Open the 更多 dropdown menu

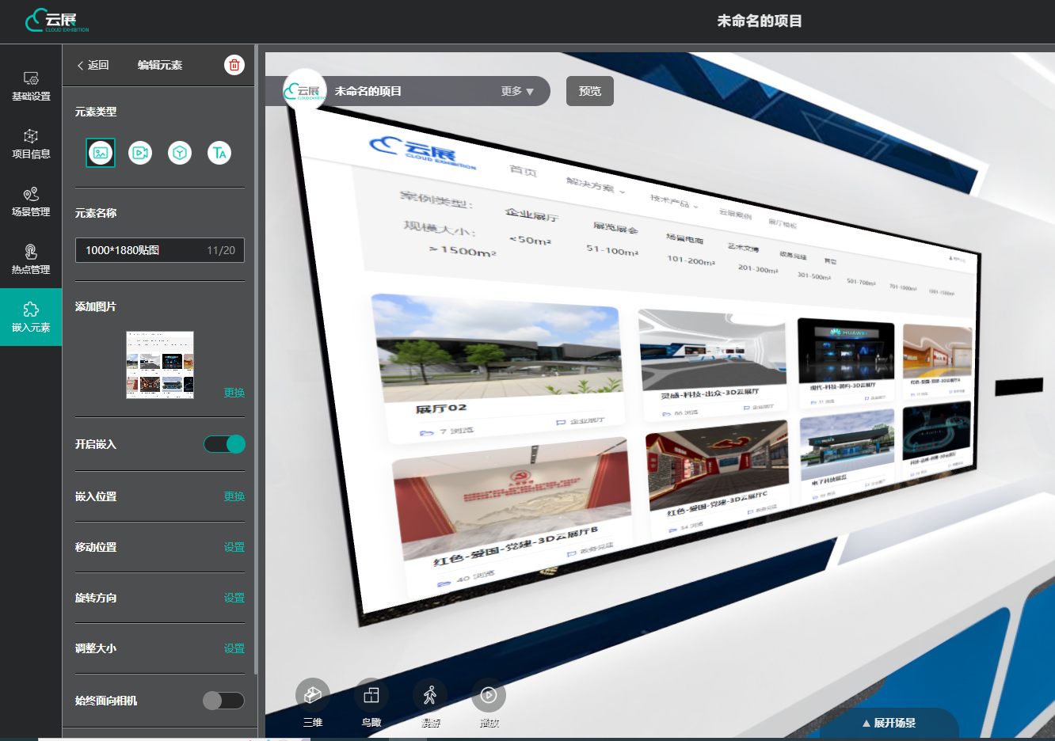(x=517, y=91)
